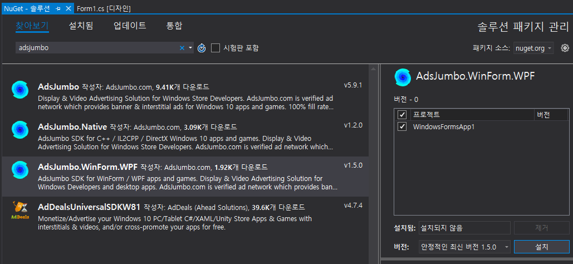This screenshot has width=573, height=264.
Task: Switch to the 업데이트 tab
Action: [x=130, y=26]
